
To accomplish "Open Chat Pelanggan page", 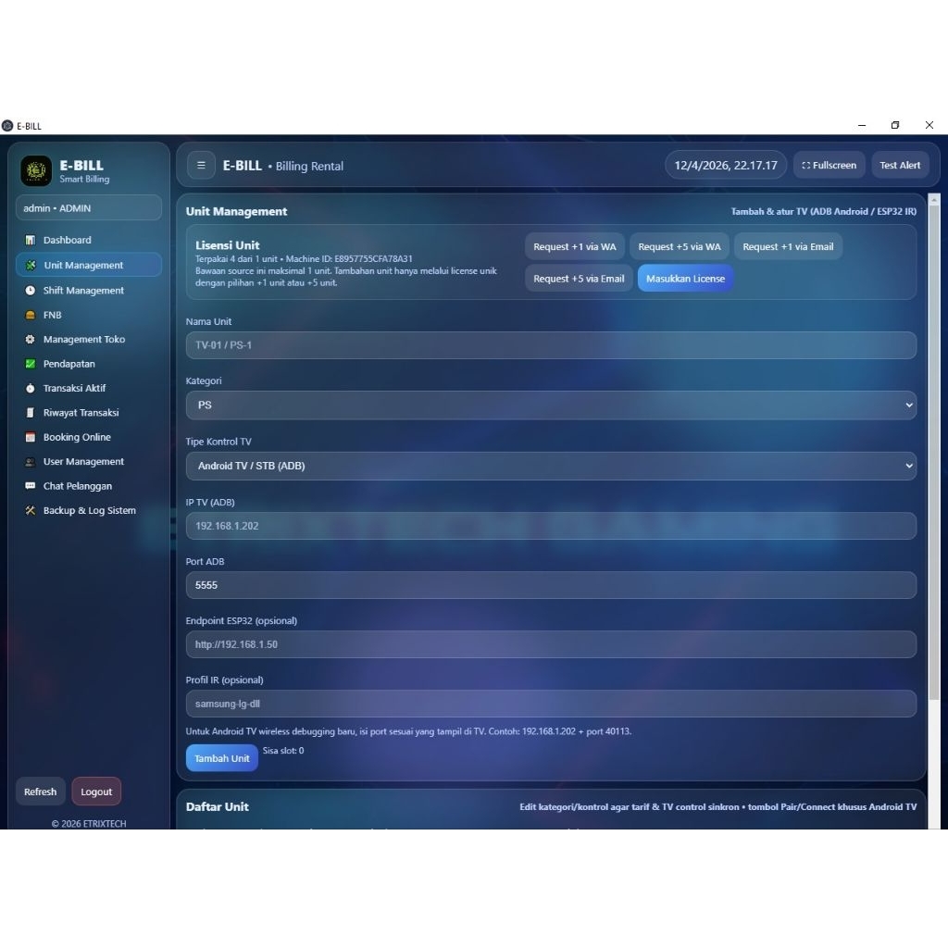I will 88,486.
